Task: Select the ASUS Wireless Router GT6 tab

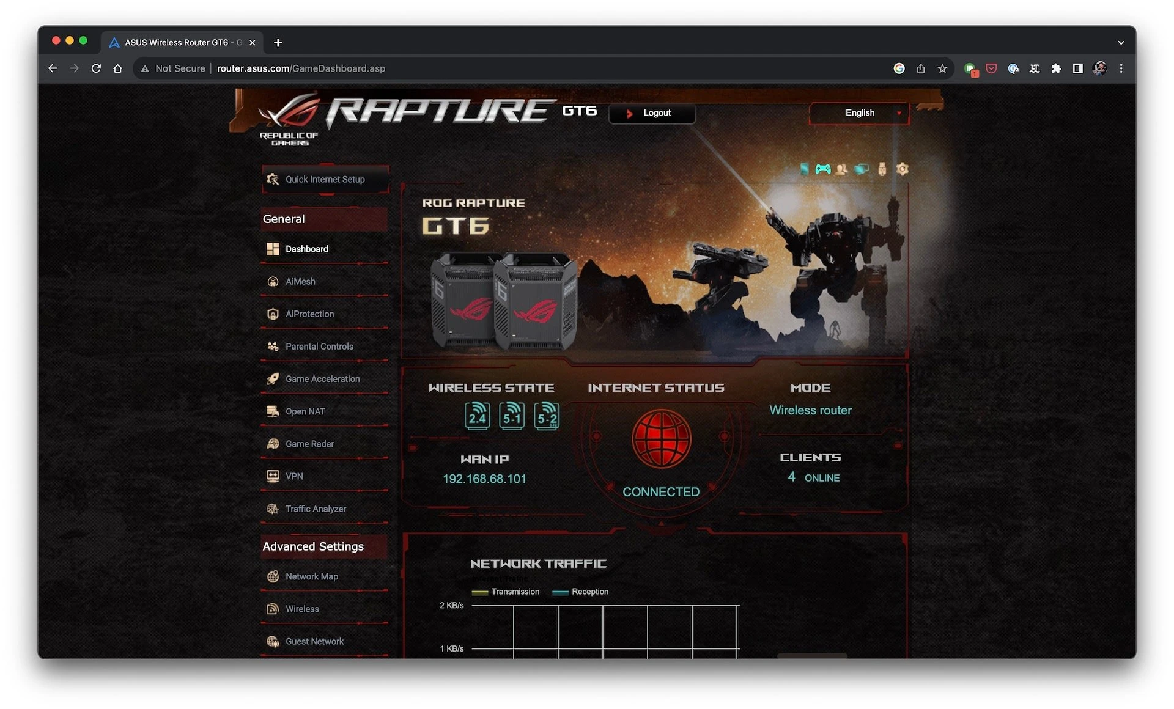Action: [182, 43]
